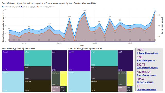The image size is (165, 93).
Task: Click 'Sum of steem_payout by benefactor' title
Action: pos(85,49)
